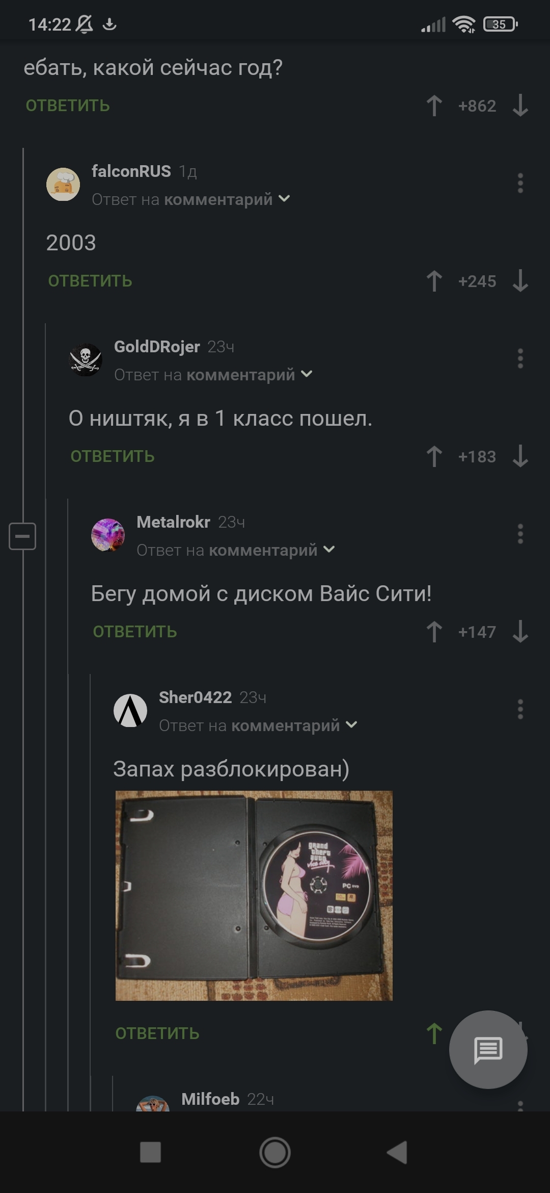Collapse the comment thread with minus box
The image size is (550, 1193).
[x=22, y=536]
